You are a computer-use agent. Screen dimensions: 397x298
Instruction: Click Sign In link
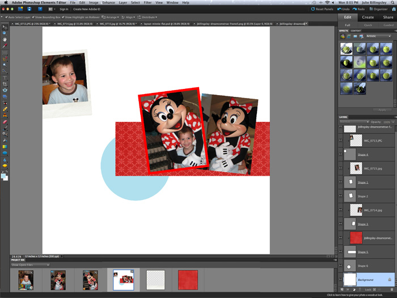64,9
